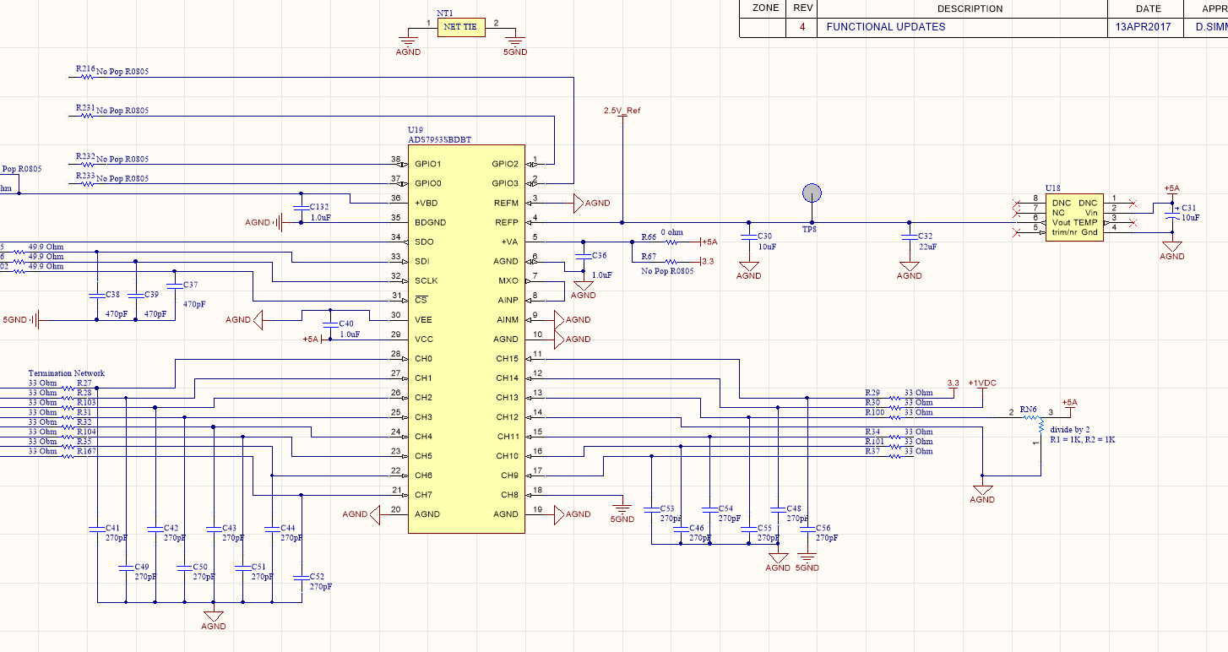Select capacitor C52 symbol
1228x652 pixels.
pos(301,578)
